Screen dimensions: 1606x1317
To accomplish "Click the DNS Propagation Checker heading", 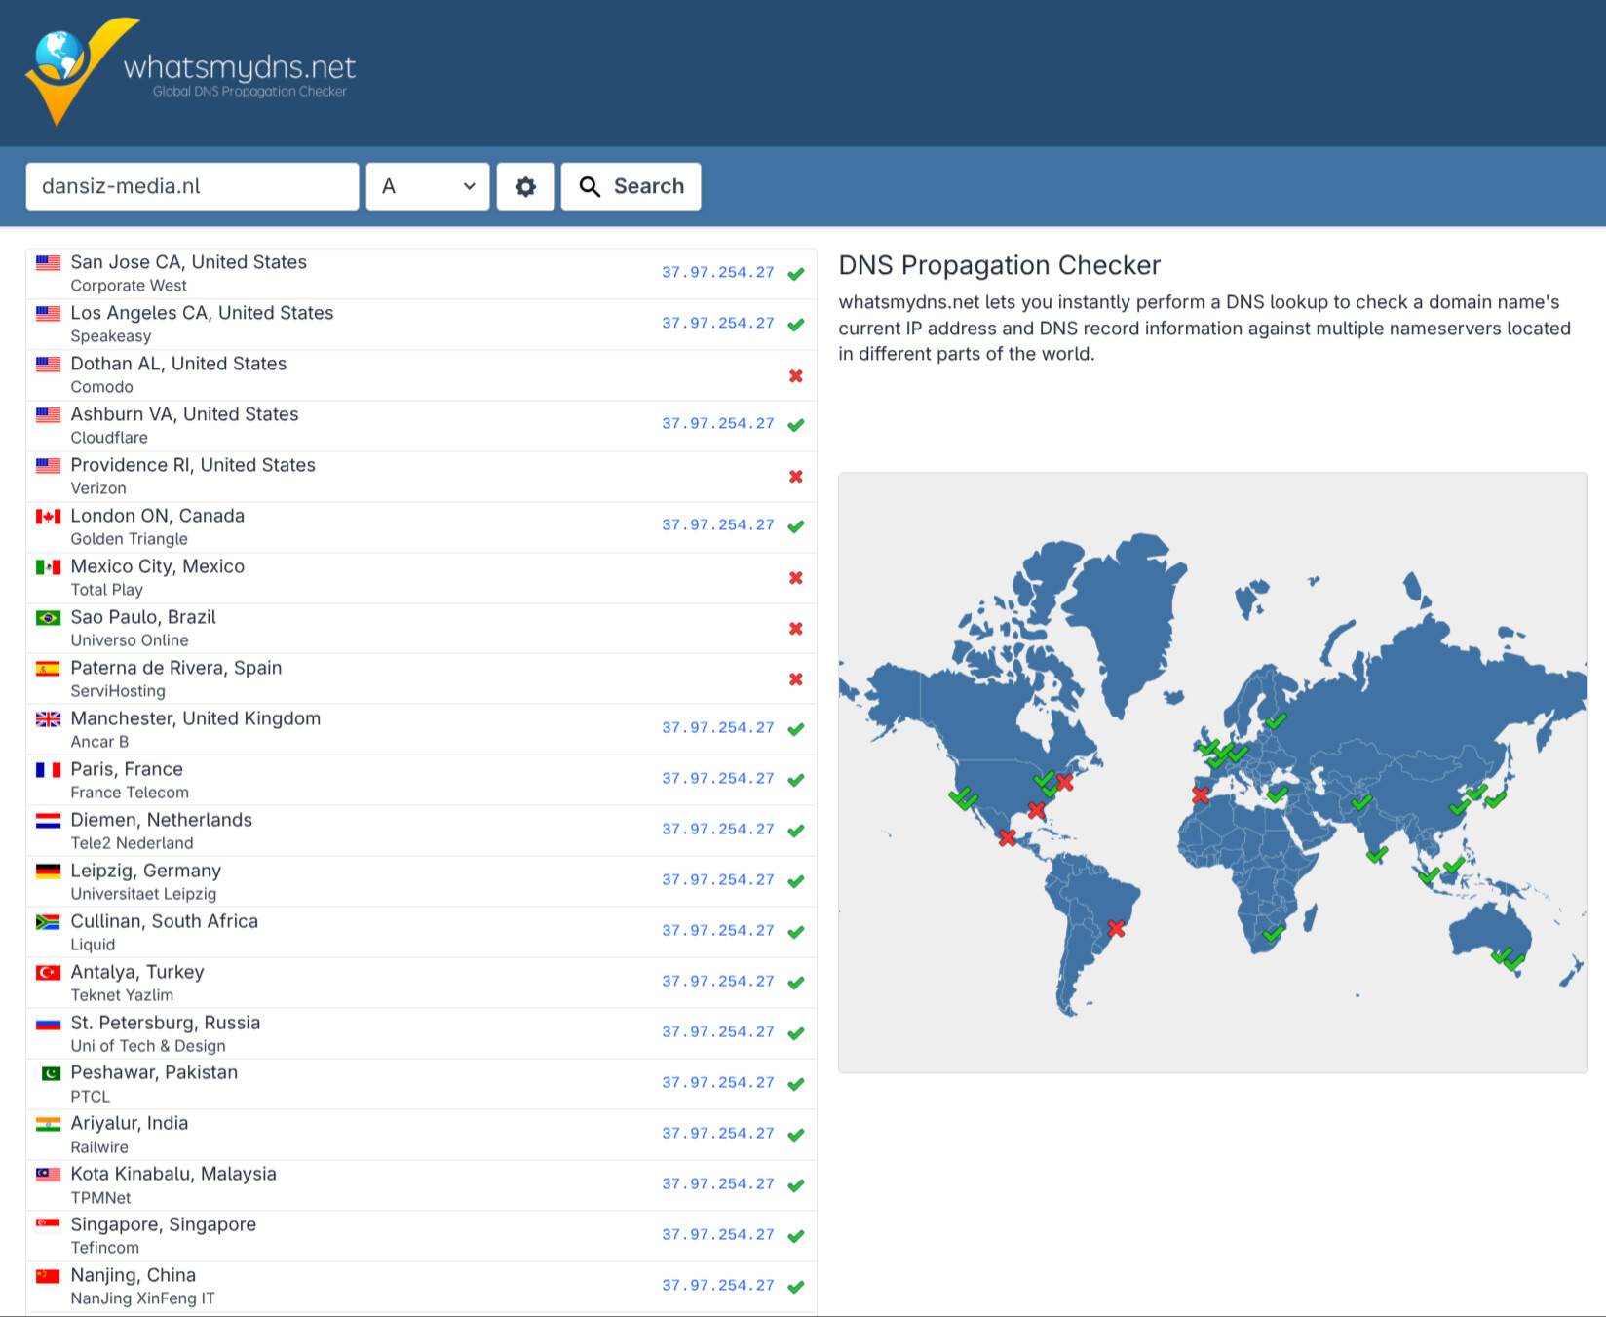I will (1000, 265).
